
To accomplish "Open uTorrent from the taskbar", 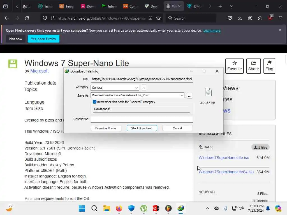I will (144, 208).
